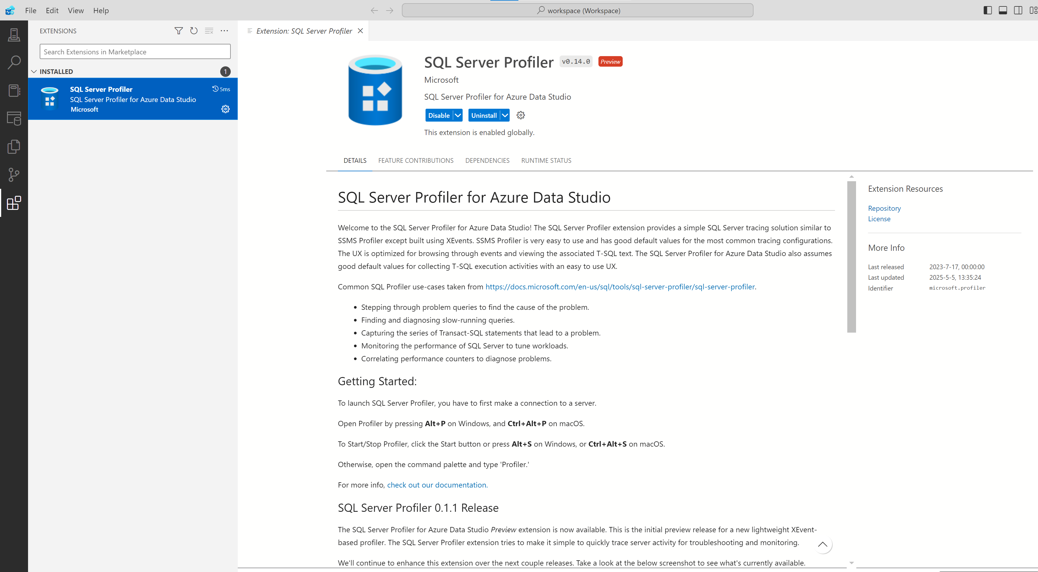Open the License link
Viewport: 1038px width, 572px height.
click(879, 219)
